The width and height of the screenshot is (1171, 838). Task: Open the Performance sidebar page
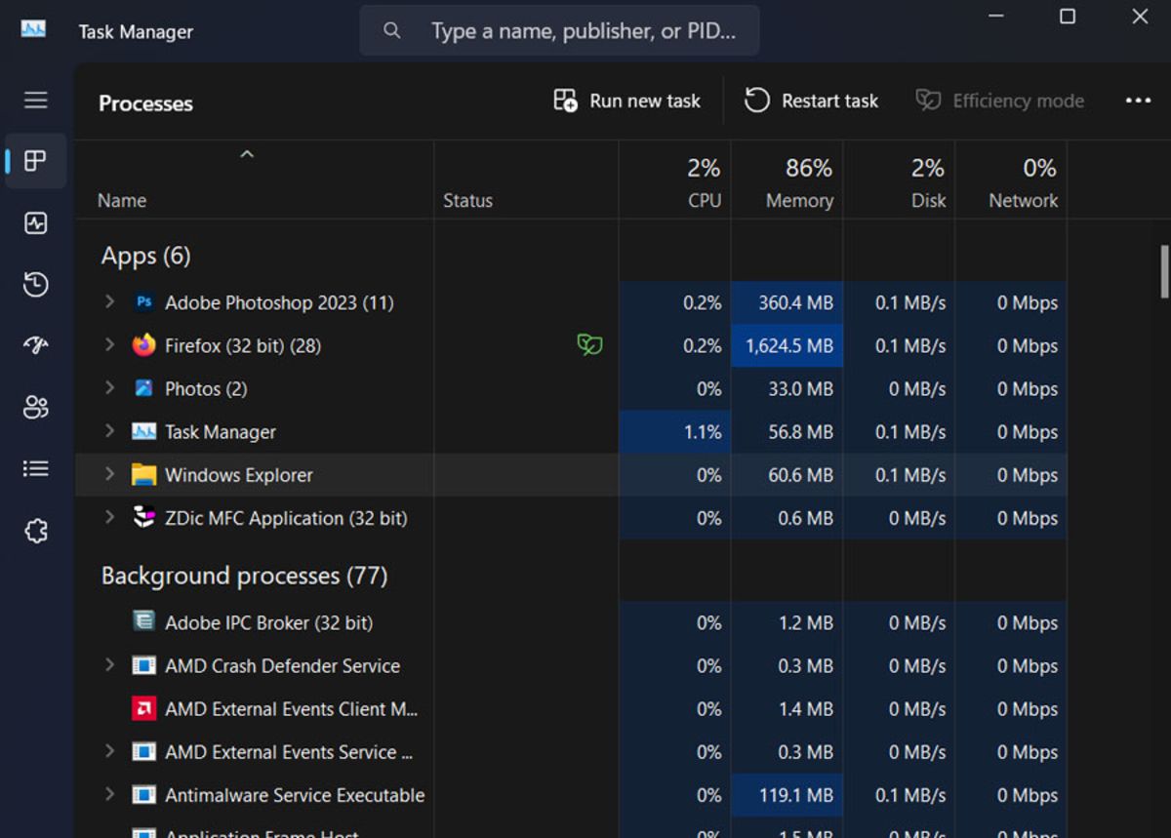pos(36,223)
